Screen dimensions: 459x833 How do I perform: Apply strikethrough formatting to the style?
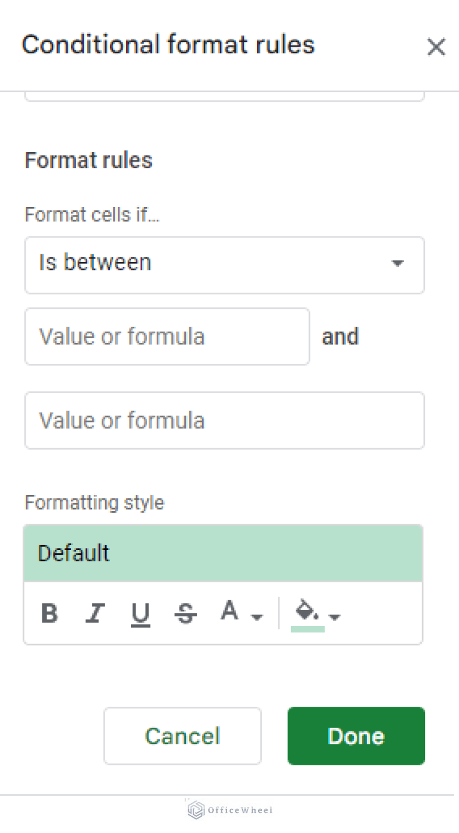point(186,613)
